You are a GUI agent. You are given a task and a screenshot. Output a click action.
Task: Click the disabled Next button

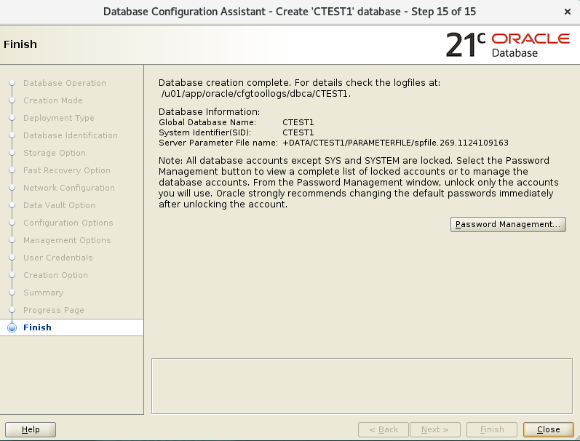435,429
